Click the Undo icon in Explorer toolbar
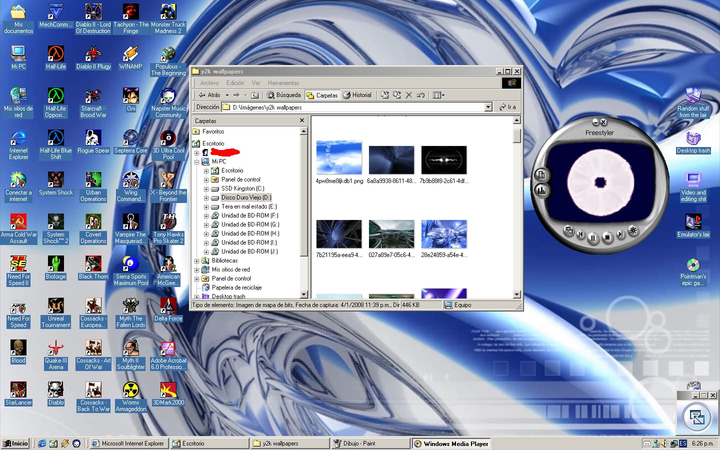Image resolution: width=720 pixels, height=450 pixels. click(x=420, y=95)
